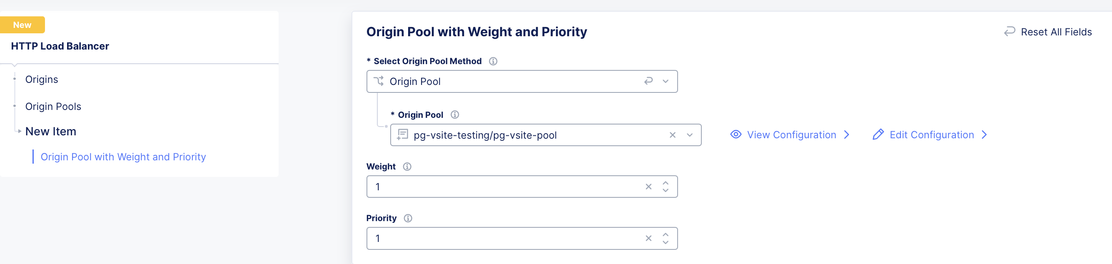
Task: Open Origins in the sidebar
Action: point(42,80)
